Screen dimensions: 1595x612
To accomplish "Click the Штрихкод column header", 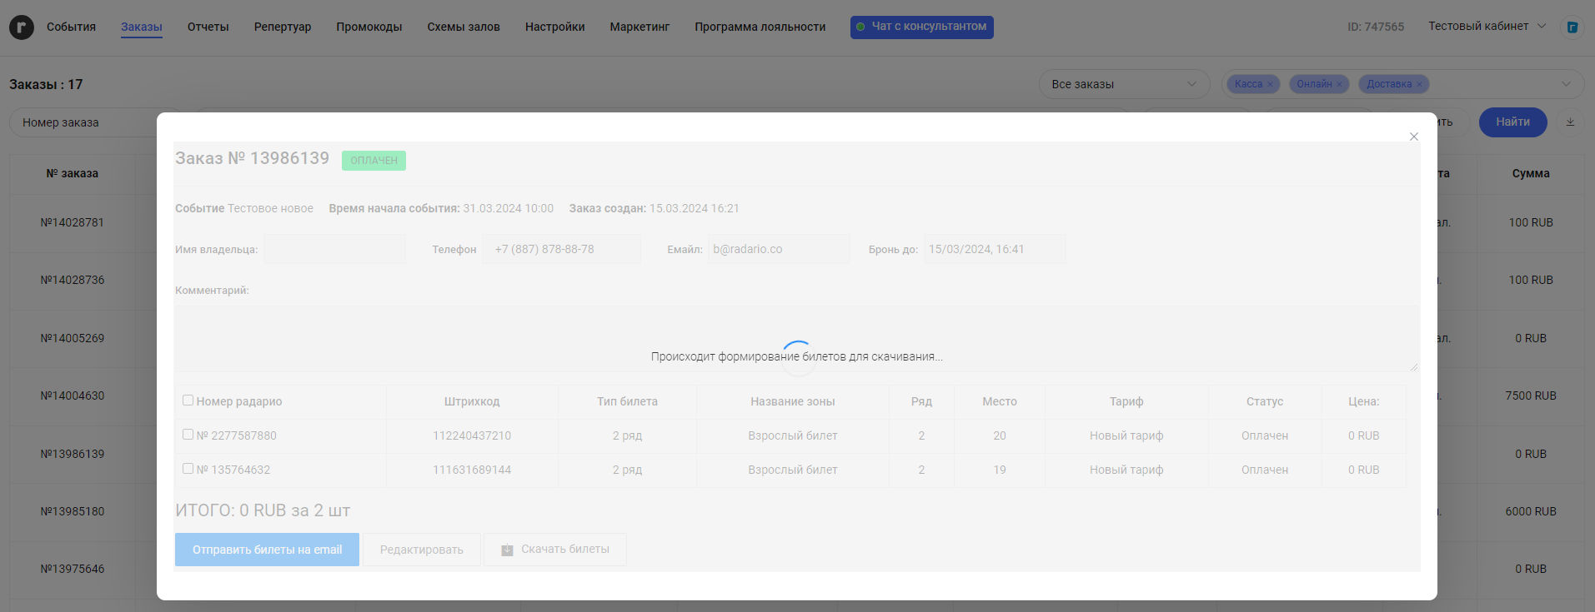I will tap(472, 401).
